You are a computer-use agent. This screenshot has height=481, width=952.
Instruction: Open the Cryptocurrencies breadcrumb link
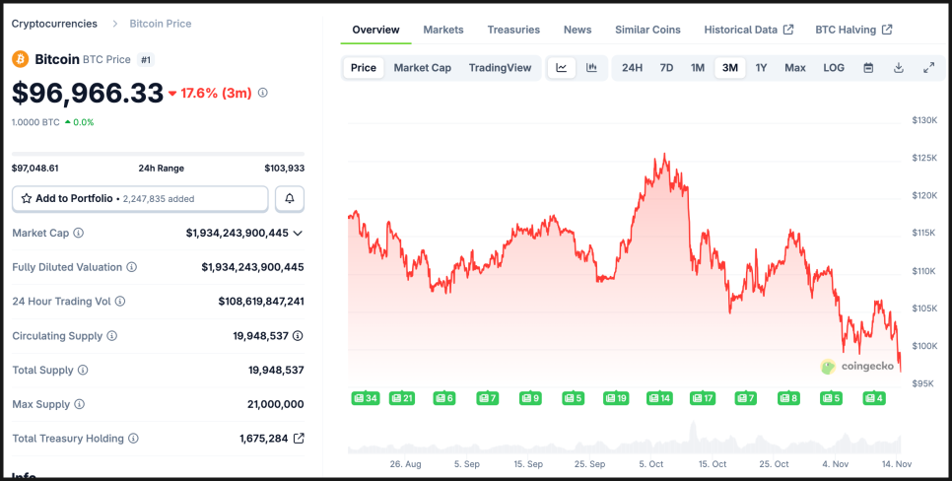click(x=54, y=23)
